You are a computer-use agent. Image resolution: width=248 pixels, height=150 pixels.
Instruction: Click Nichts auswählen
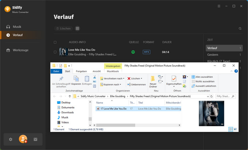203,82
